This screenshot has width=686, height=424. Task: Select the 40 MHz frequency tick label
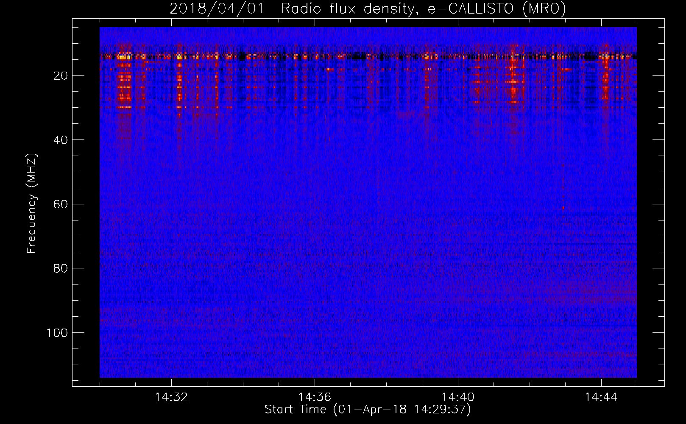coord(61,140)
